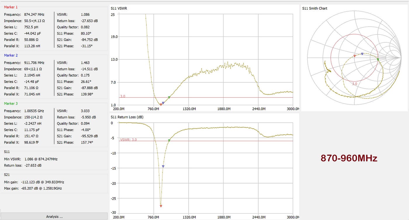
Task: Open the Analysis ... button
Action: pos(54,216)
